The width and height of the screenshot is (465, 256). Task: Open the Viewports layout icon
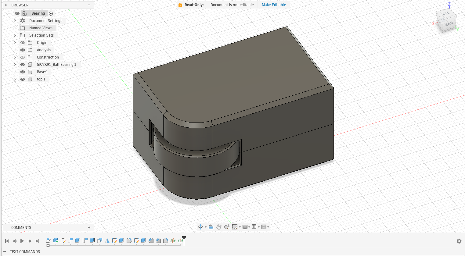264,227
